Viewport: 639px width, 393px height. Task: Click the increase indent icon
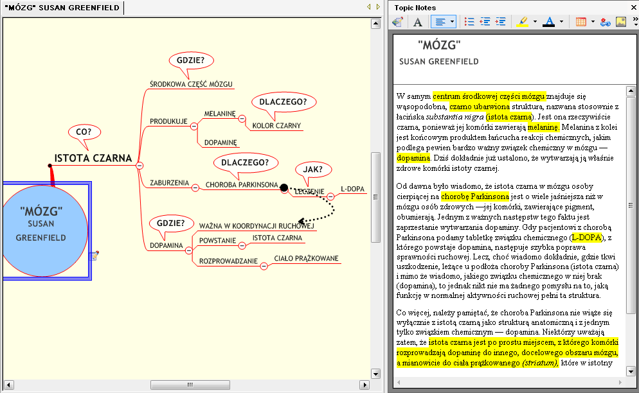click(x=500, y=22)
